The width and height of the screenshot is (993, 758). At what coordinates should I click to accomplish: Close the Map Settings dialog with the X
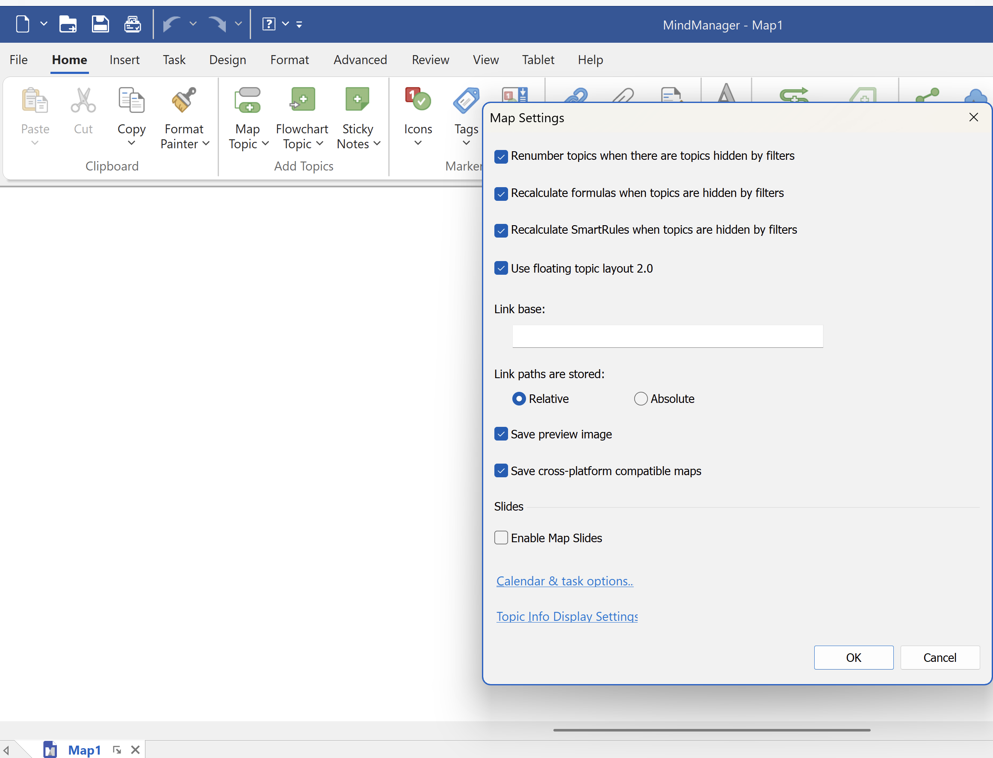point(974,118)
